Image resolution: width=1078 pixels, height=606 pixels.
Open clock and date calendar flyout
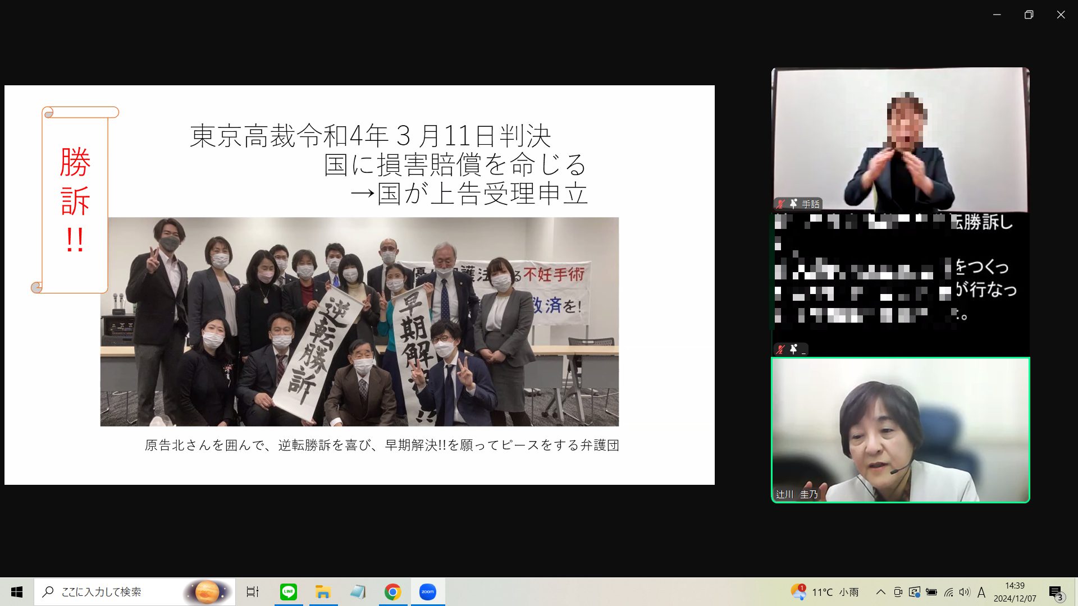point(1015,592)
